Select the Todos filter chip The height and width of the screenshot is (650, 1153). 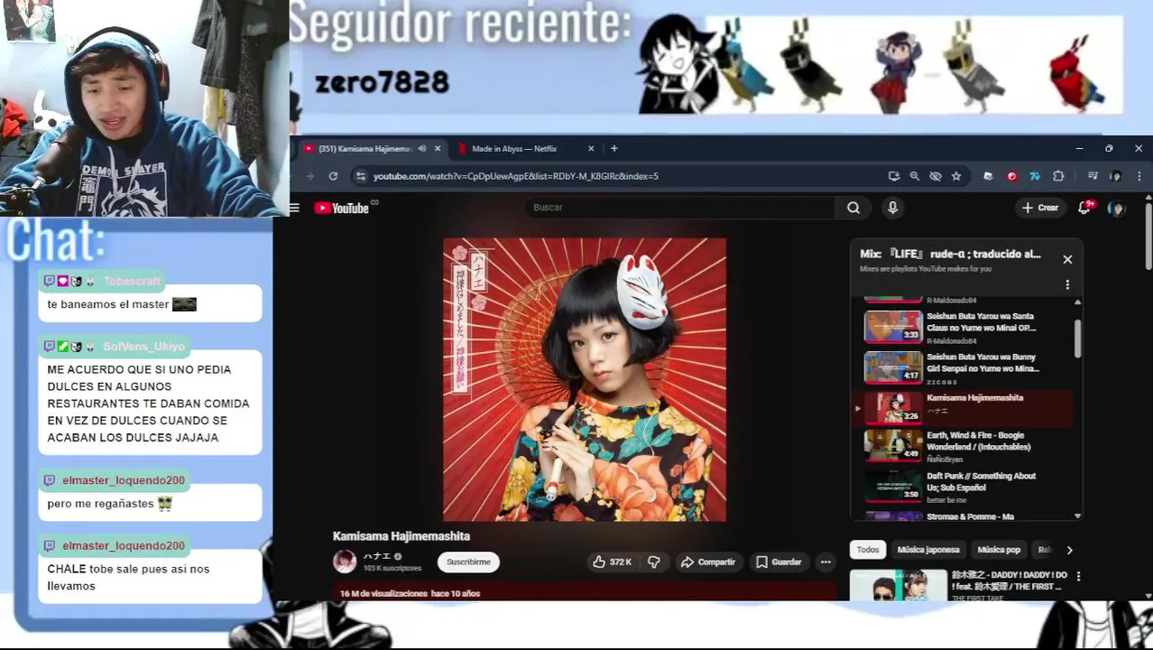pyautogui.click(x=868, y=550)
